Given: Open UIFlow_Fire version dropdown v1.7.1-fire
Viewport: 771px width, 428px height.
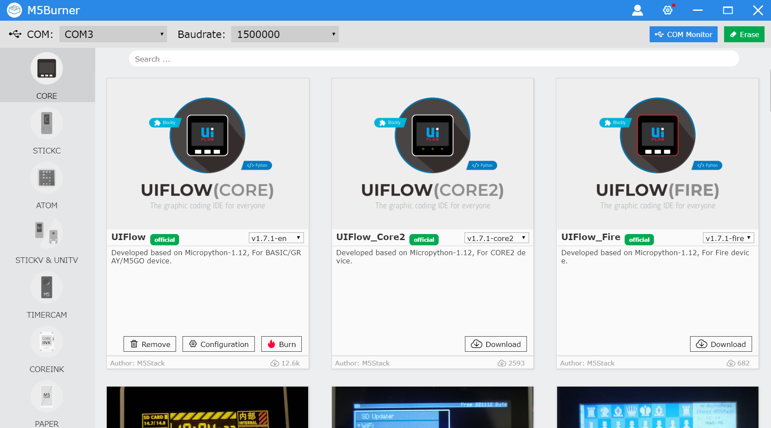Looking at the screenshot, I should point(728,238).
